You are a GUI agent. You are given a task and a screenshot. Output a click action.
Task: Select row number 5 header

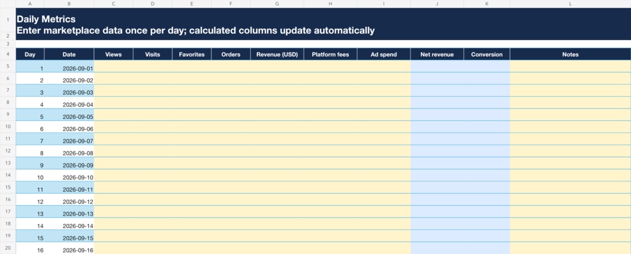pos(8,67)
